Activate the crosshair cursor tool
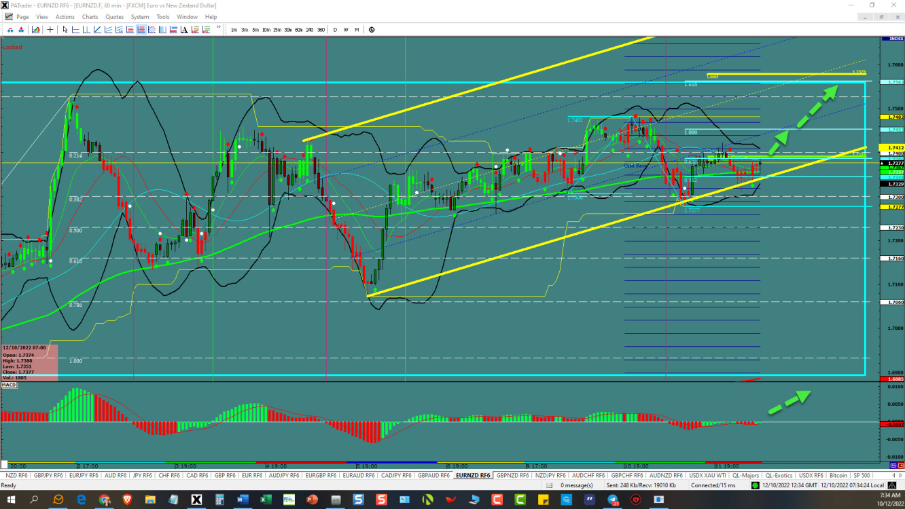Screen dimensions: 905x509 [x=50, y=30]
